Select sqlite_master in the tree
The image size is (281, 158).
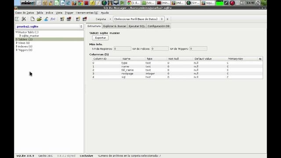click(30, 36)
